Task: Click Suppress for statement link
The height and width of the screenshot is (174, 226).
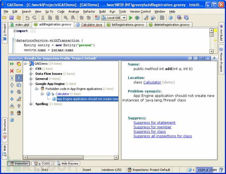Action: tap(154, 123)
